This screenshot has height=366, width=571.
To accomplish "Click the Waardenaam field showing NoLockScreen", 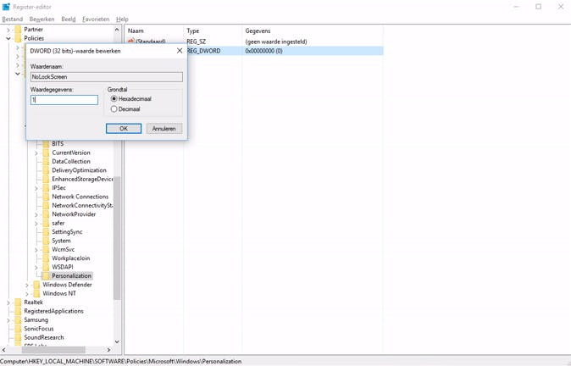I will coord(107,77).
